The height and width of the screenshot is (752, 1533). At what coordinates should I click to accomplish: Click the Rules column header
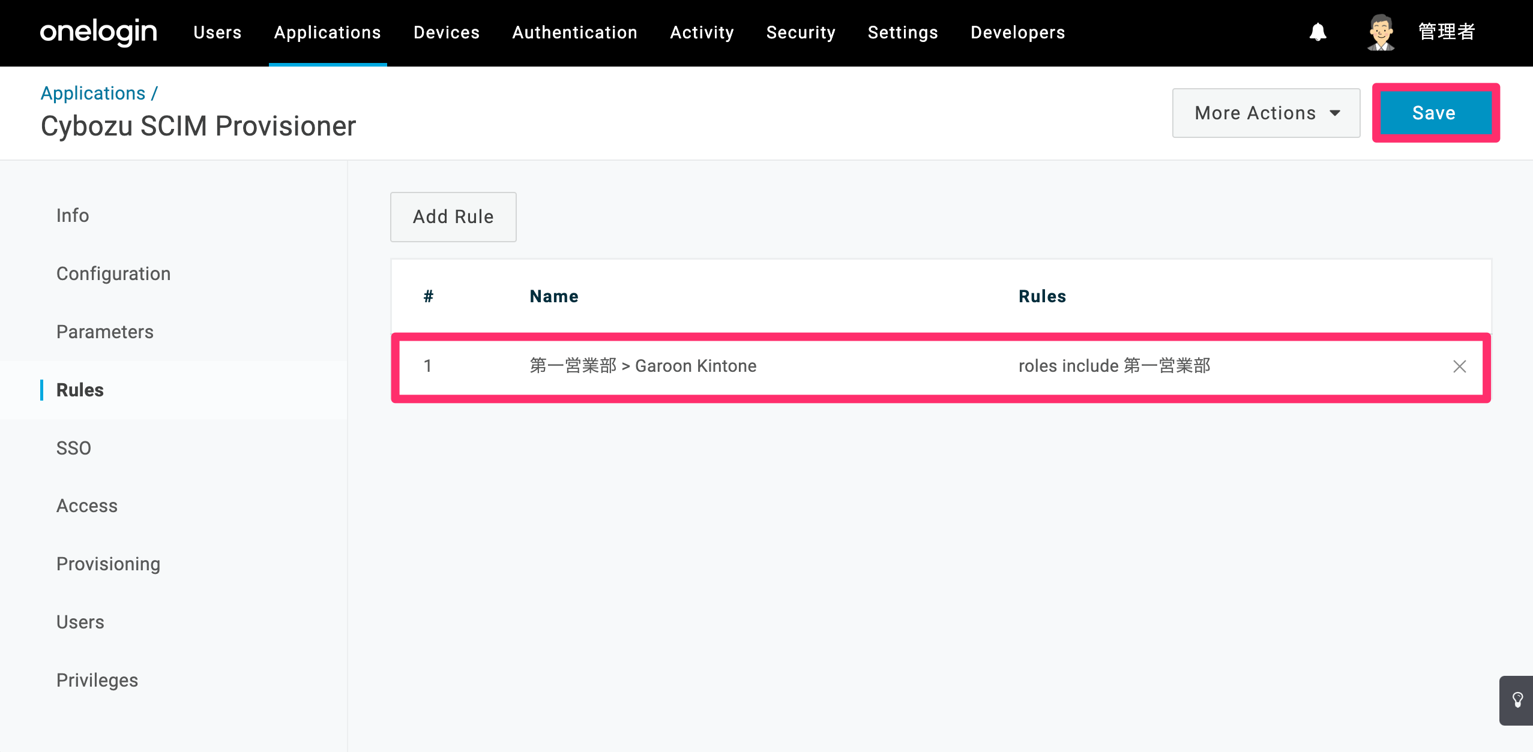(x=1042, y=296)
